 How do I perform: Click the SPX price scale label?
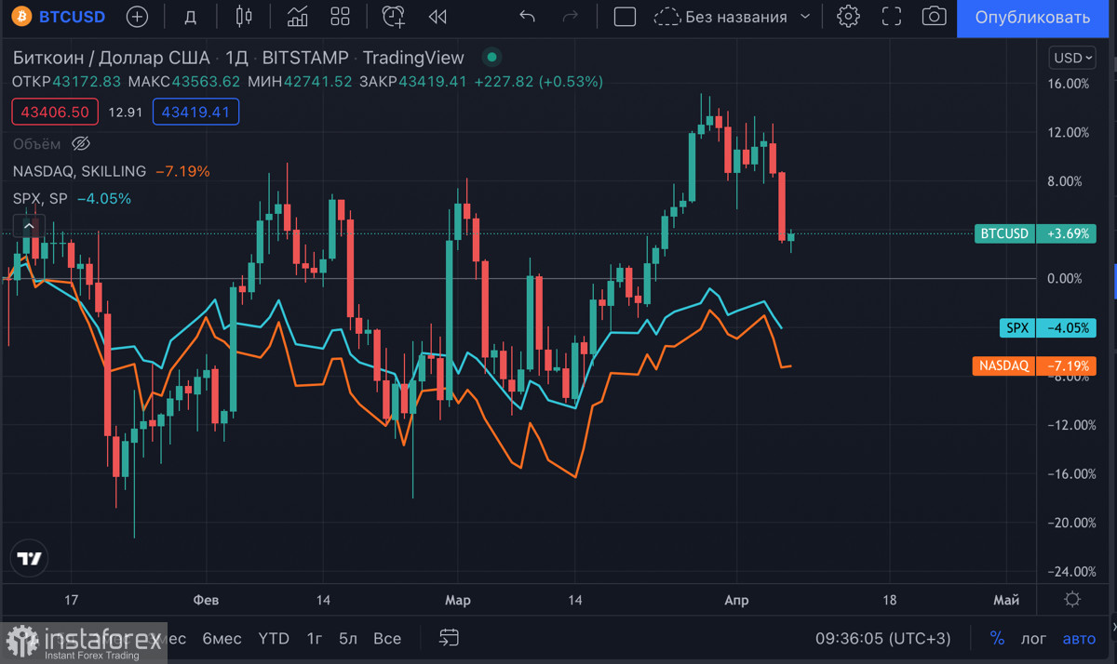pyautogui.click(x=1018, y=327)
